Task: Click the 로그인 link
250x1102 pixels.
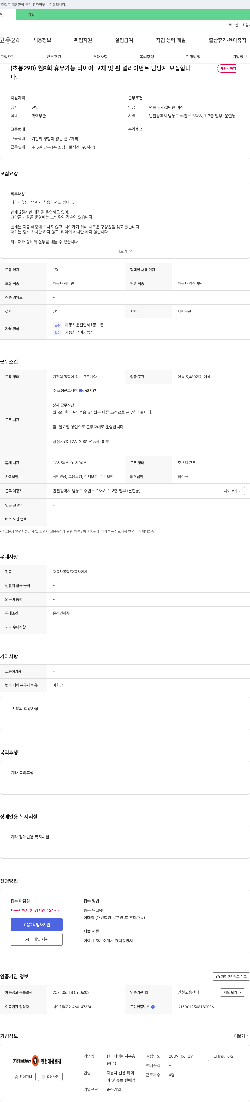Action: [x=233, y=25]
